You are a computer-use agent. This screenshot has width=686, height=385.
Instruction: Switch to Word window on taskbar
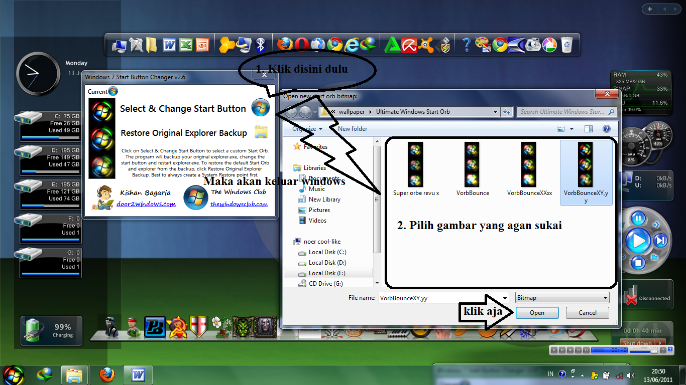point(138,375)
